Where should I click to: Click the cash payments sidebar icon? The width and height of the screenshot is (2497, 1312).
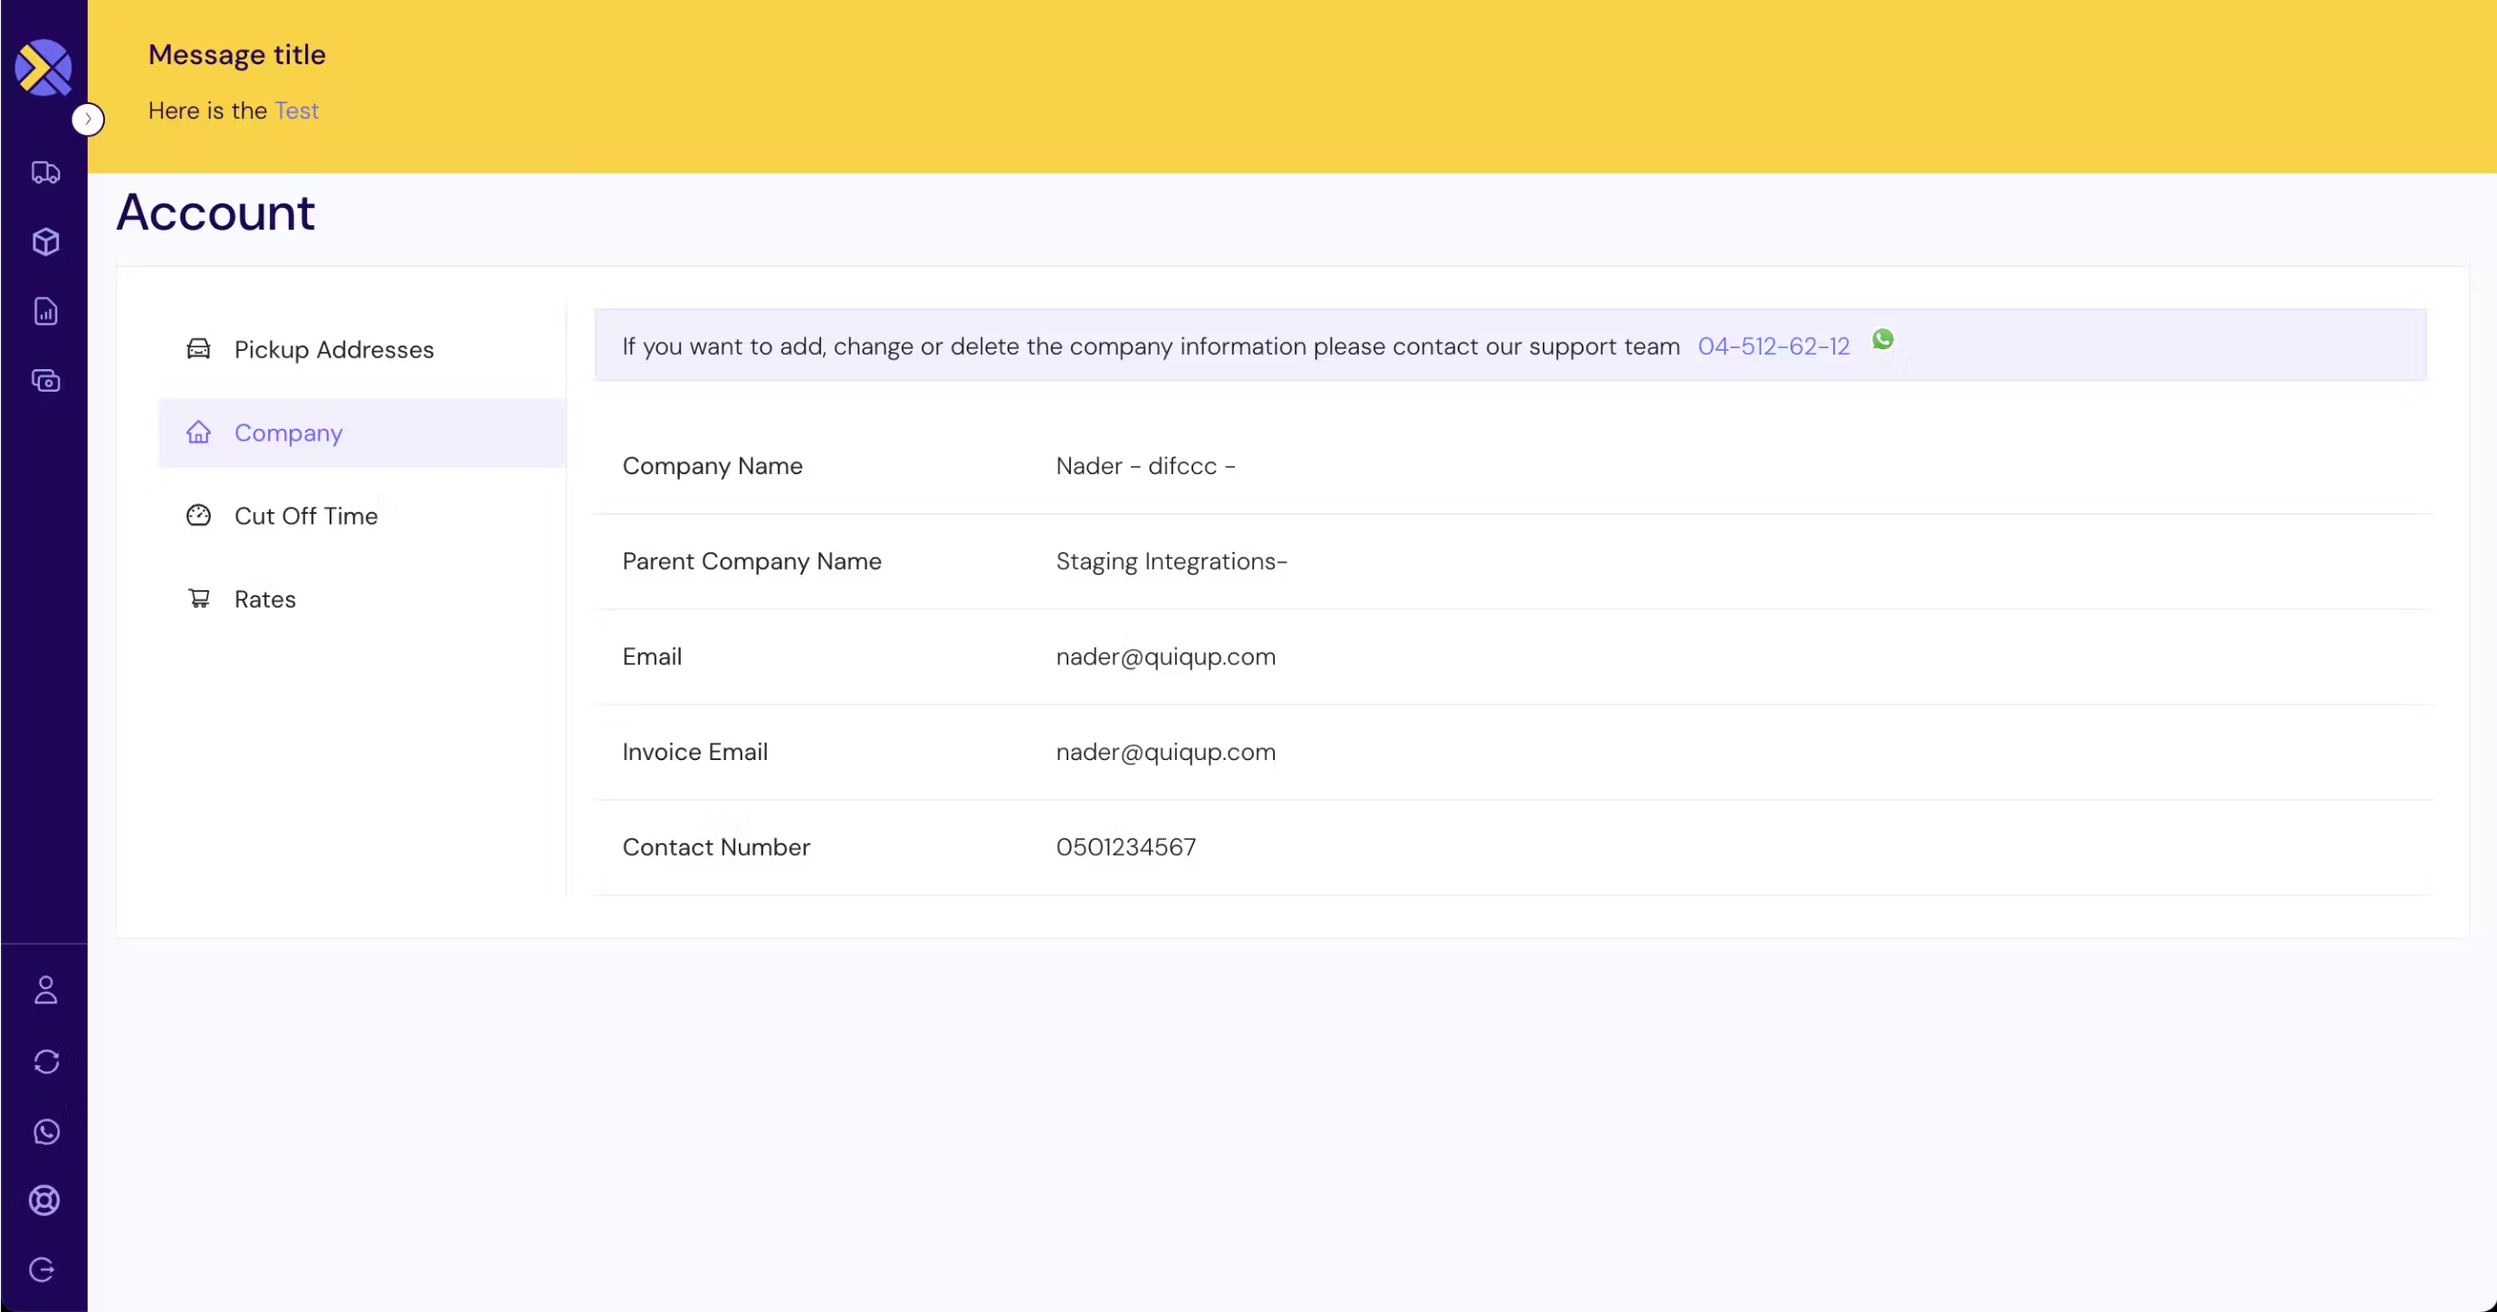point(45,381)
